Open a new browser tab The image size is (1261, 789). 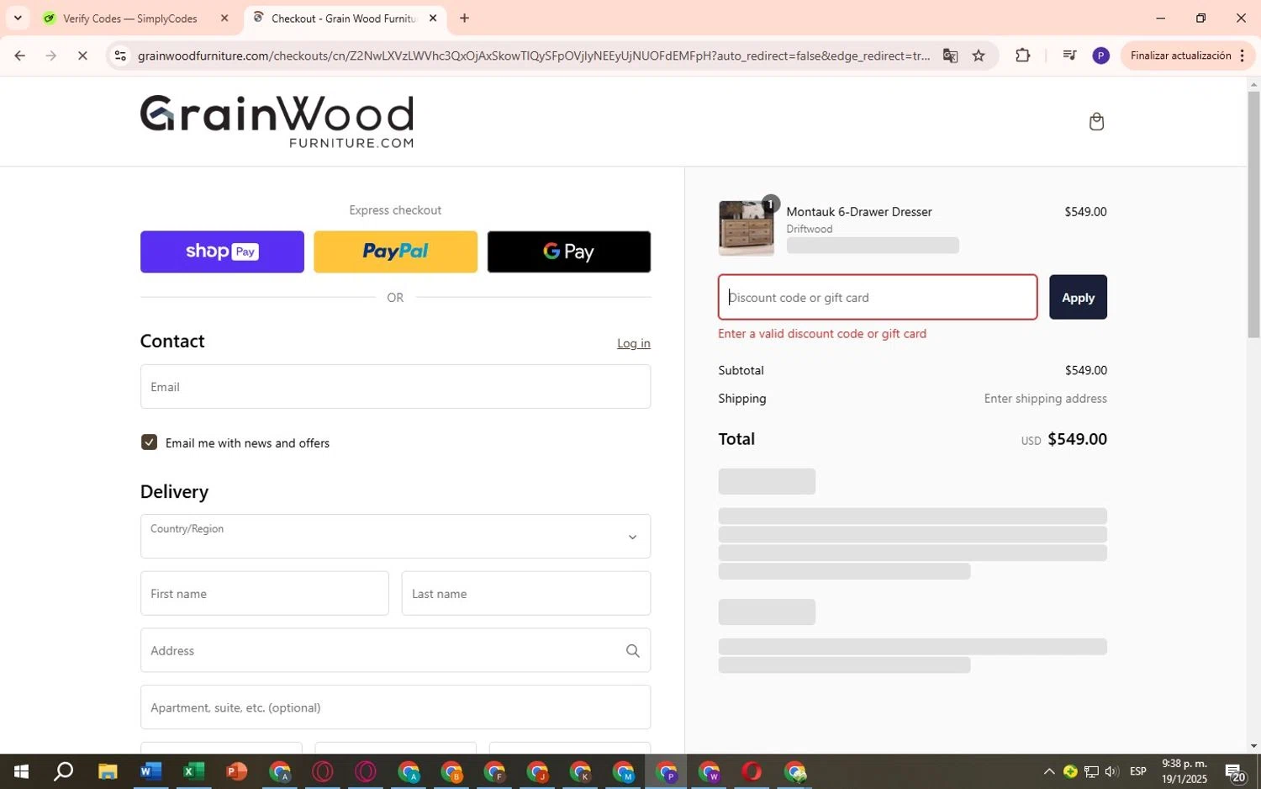click(464, 18)
